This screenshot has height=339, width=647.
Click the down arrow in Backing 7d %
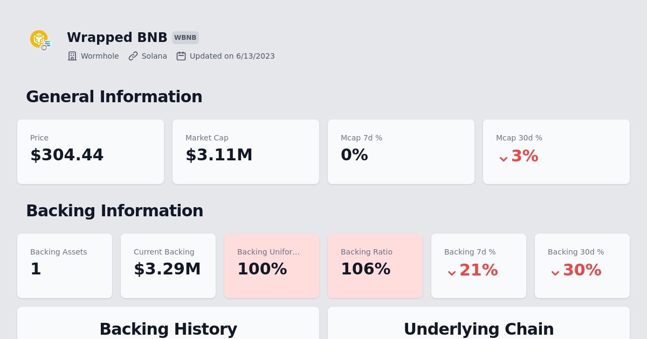coord(452,272)
